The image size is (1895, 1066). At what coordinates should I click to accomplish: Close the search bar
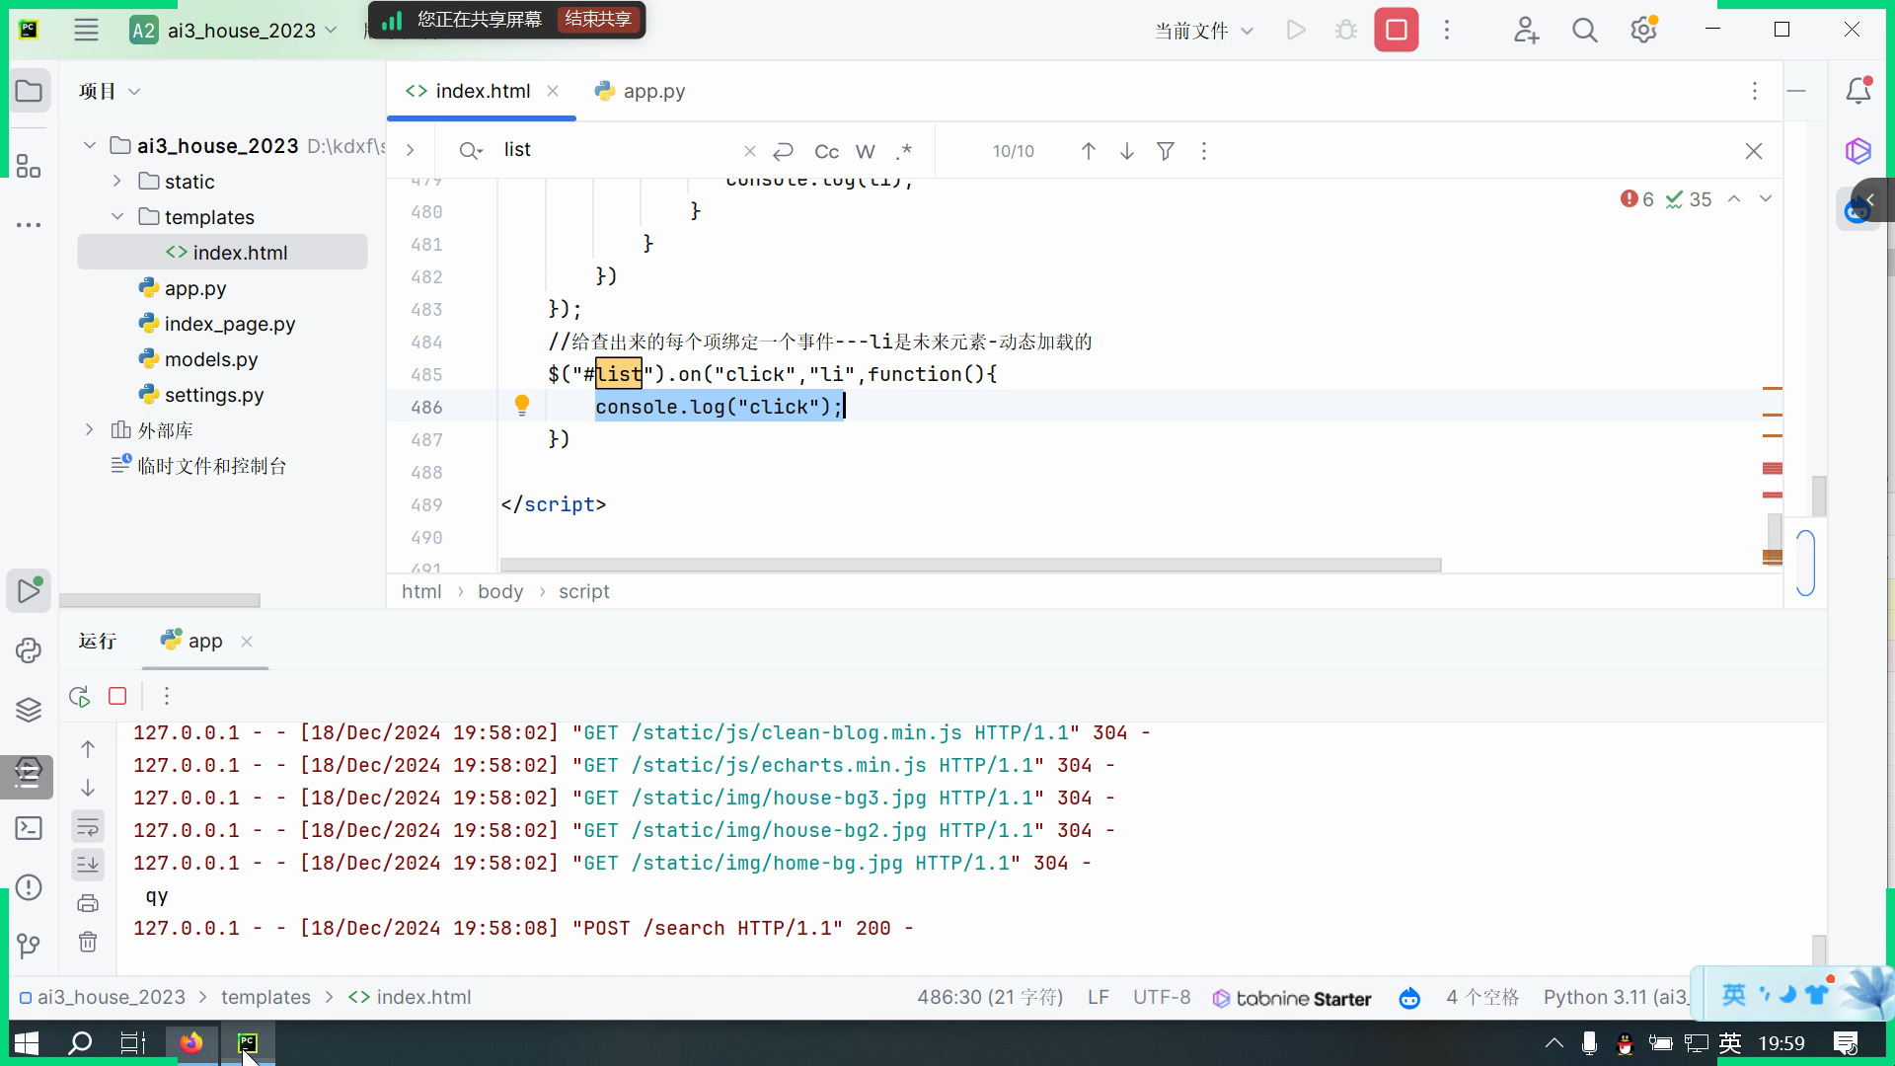[x=1753, y=151]
